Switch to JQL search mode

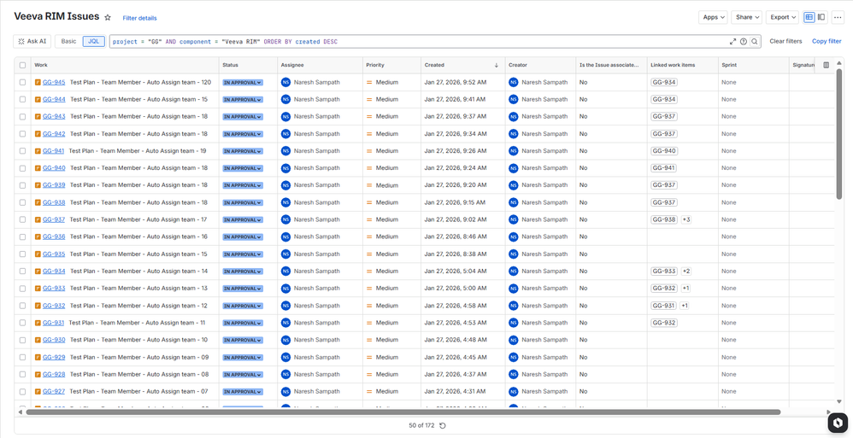point(93,41)
